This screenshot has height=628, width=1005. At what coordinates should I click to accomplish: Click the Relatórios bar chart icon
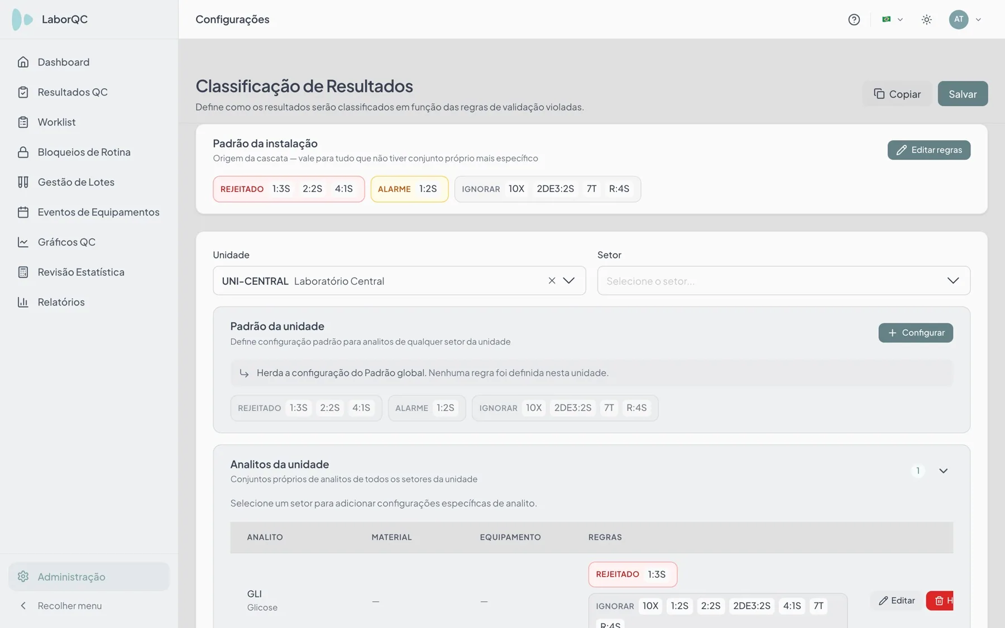click(x=23, y=302)
